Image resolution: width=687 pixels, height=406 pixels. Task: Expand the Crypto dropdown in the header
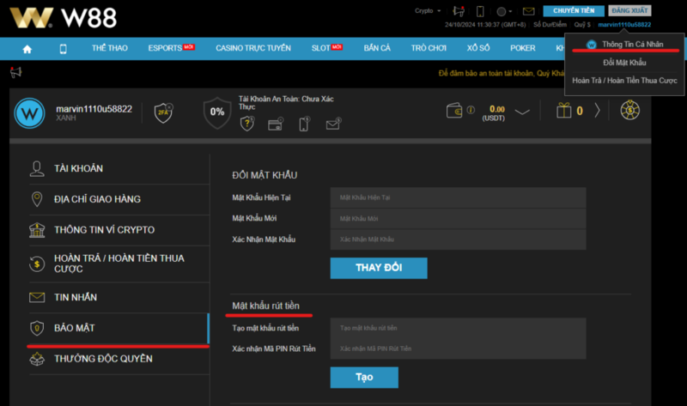(x=427, y=11)
